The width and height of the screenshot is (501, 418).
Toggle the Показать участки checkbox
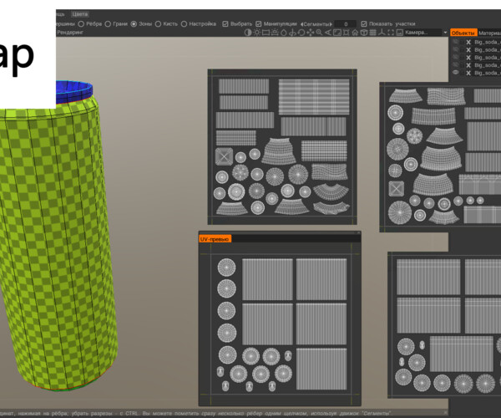[x=363, y=24]
